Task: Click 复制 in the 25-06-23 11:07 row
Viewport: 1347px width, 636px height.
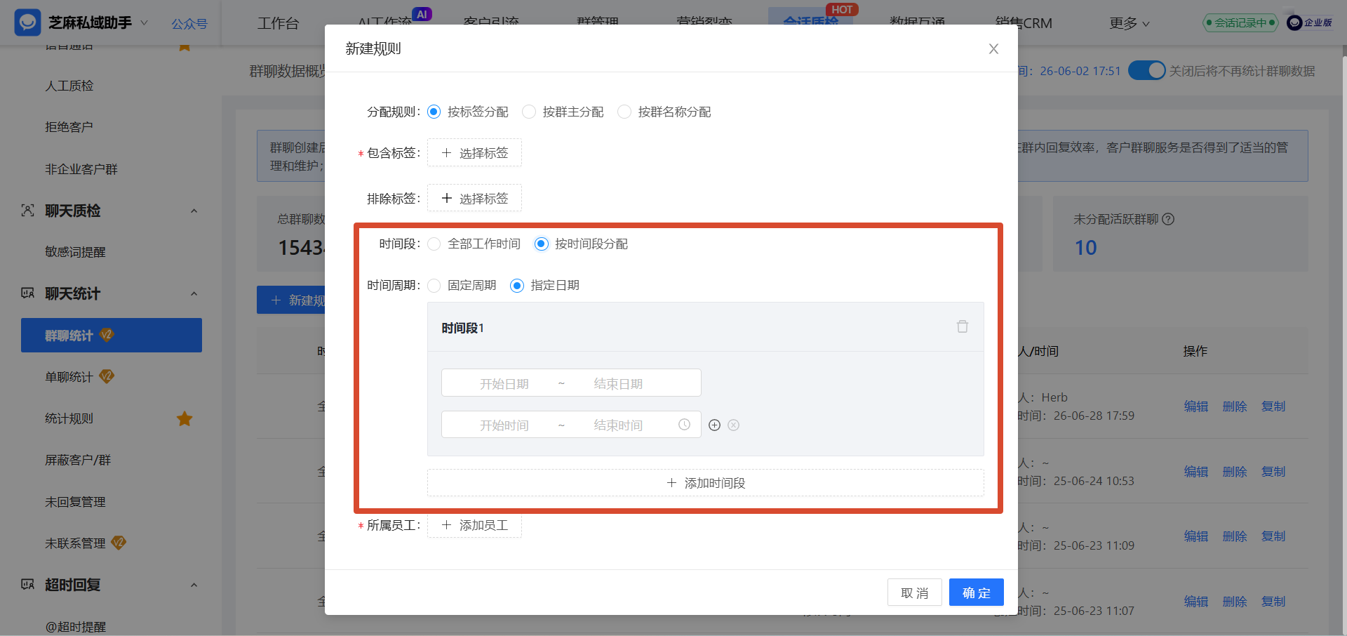Action: (x=1273, y=602)
